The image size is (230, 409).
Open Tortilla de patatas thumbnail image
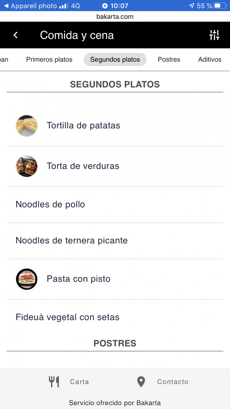27,126
